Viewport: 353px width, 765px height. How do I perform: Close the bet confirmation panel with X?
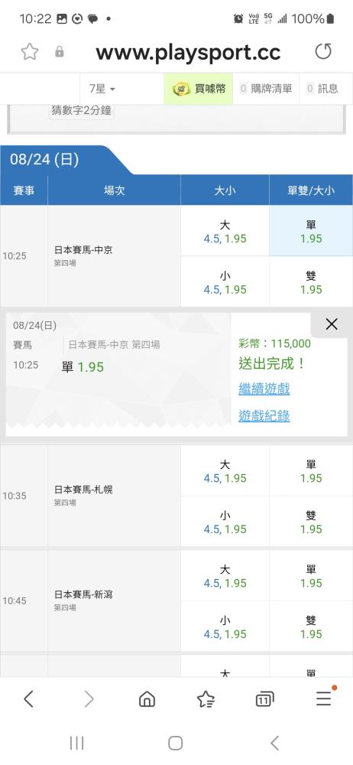(x=332, y=324)
